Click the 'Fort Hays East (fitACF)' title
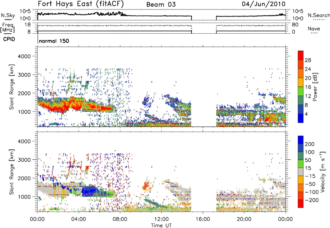Screen dimensions: 330x228 pos(80,4)
